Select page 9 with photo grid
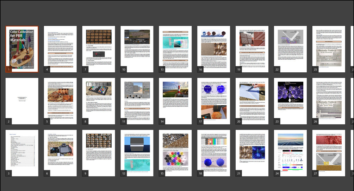This screenshot has height=191, width=354. coord(99,153)
